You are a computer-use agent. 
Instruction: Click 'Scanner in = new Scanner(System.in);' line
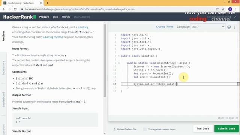coord(162,66)
